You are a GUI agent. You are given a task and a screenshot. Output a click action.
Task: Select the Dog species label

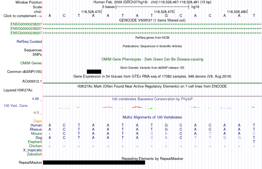tap(39, 138)
